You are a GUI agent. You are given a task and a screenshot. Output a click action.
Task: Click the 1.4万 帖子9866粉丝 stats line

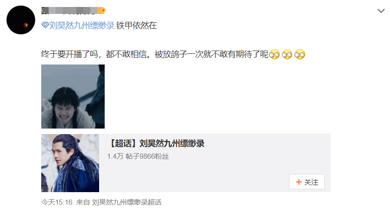coord(138,156)
